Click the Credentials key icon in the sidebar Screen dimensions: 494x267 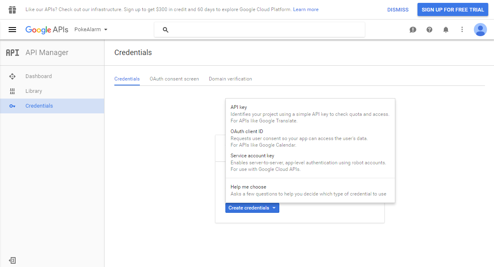12,106
